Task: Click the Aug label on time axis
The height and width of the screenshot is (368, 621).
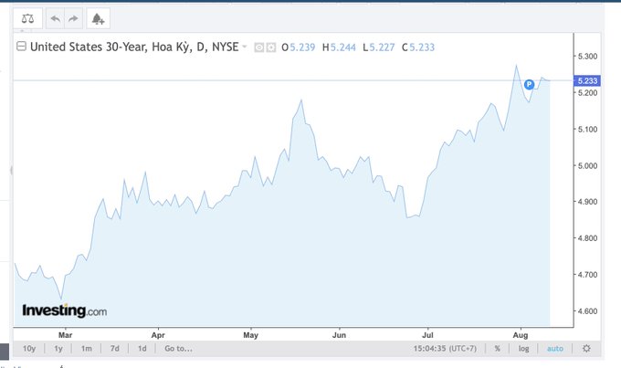Action: click(521, 335)
